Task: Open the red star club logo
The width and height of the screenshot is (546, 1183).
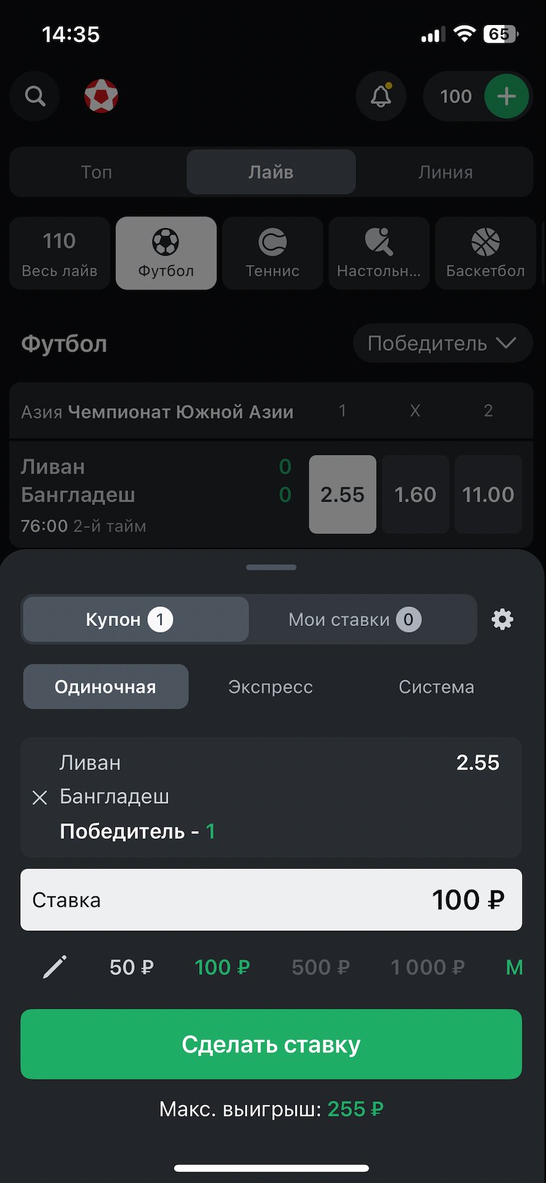Action: [x=101, y=97]
